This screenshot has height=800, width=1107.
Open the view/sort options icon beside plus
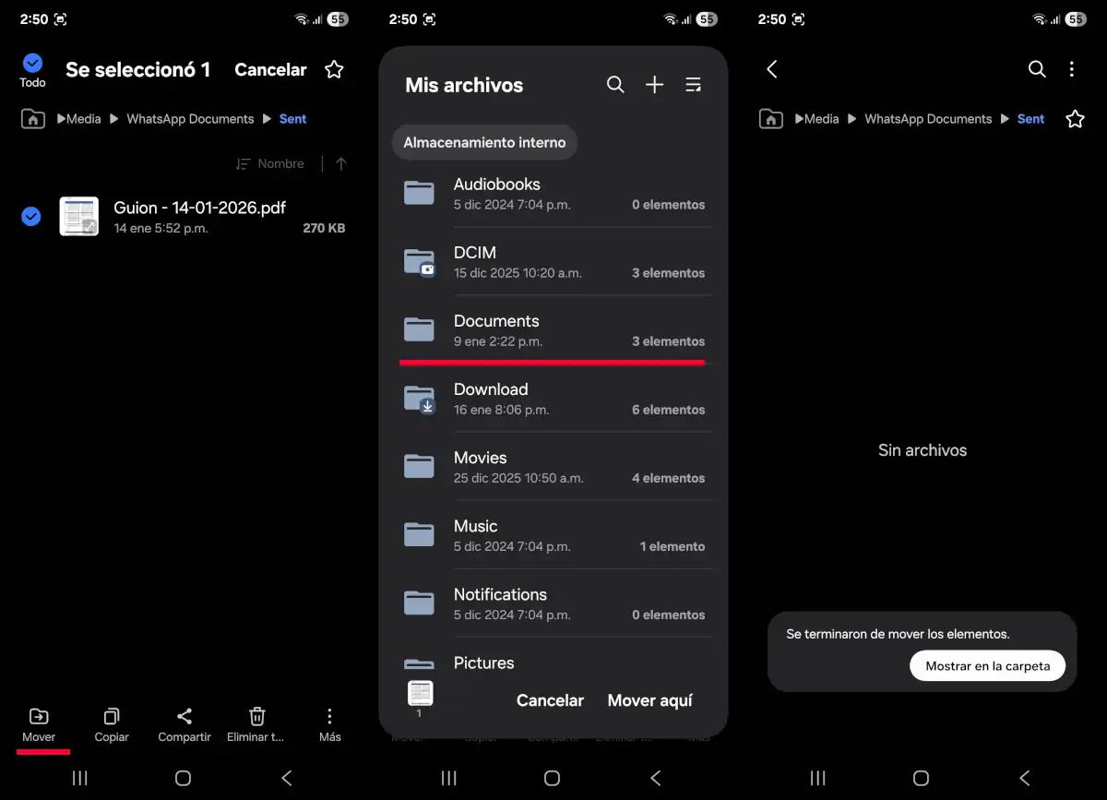(693, 84)
